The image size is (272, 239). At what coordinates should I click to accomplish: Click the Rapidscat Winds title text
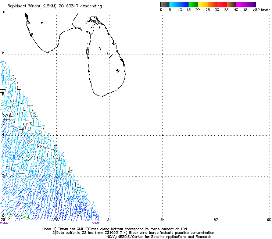tap(55, 6)
